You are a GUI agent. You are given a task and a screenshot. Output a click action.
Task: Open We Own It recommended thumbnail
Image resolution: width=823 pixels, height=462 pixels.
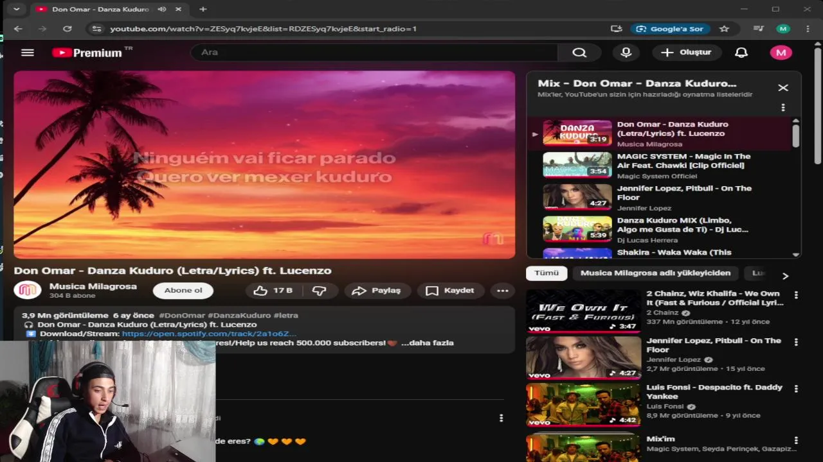[x=583, y=311]
